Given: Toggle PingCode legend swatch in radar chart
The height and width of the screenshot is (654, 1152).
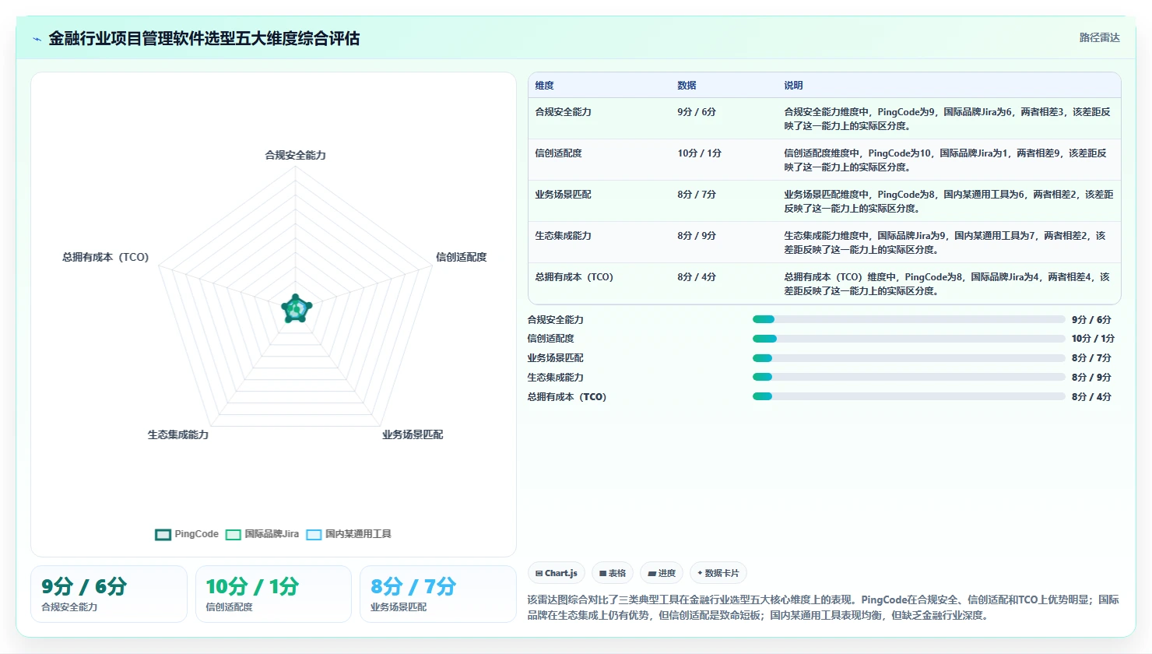Looking at the screenshot, I should [163, 534].
